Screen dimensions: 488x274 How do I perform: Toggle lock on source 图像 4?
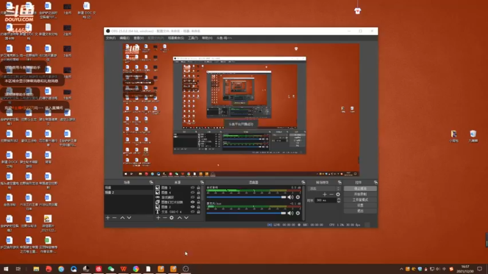(199, 192)
